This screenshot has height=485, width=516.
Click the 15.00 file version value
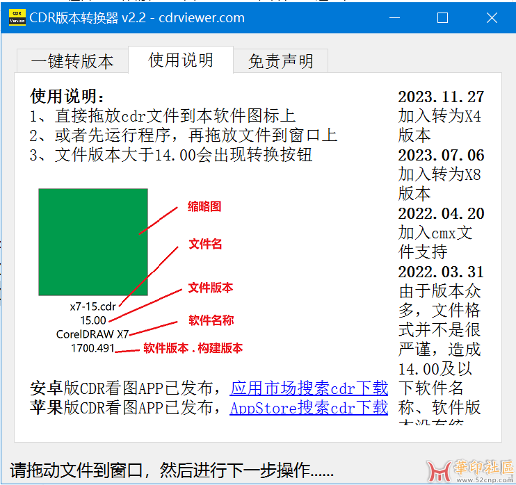pos(93,320)
